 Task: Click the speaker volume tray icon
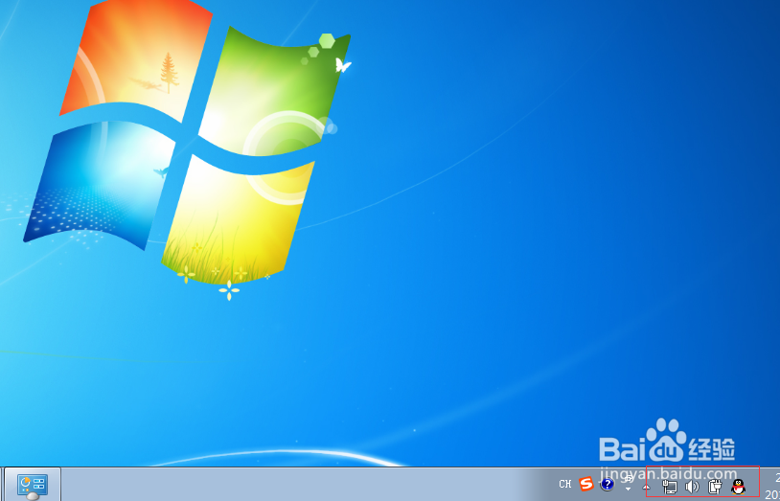click(x=692, y=487)
